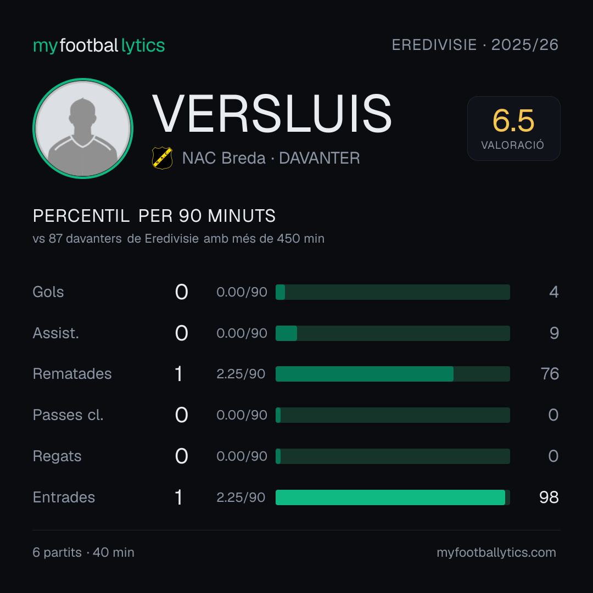This screenshot has height=593, width=593.
Task: Click the Percentil per 90 minuts heading
Action: 154,216
